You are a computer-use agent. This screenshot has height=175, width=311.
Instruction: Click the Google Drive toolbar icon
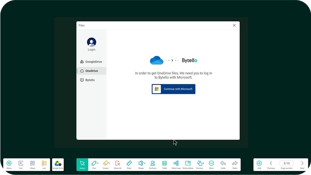[58, 164]
